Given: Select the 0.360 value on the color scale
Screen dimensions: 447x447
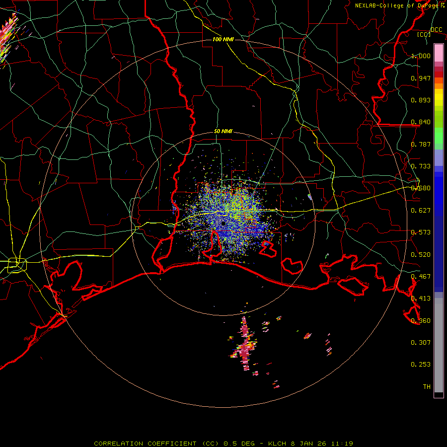Looking at the screenshot, I should 421,321.
